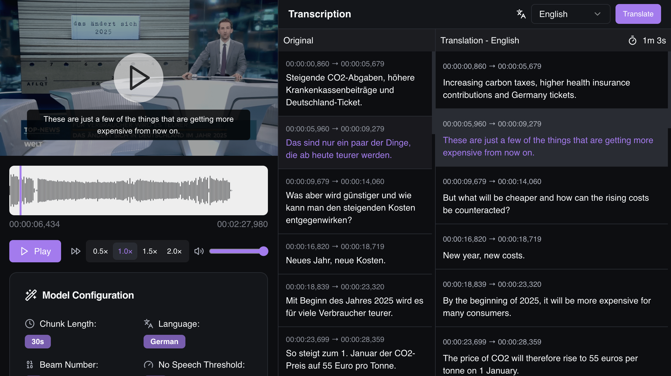Set playback speed to 0.5×
Image resolution: width=671 pixels, height=376 pixels.
(x=100, y=251)
